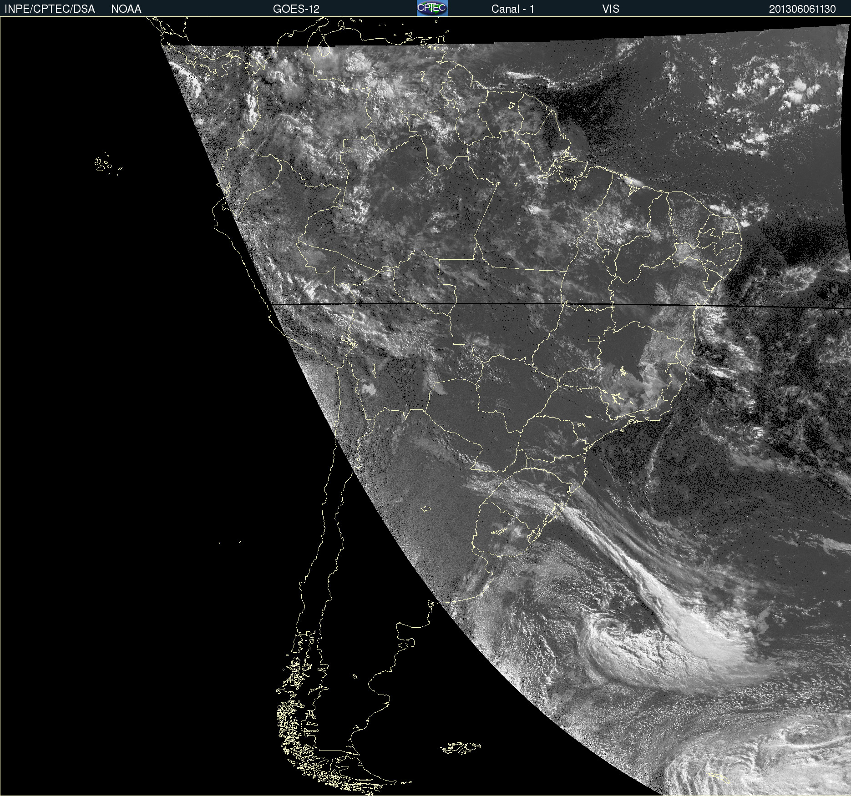This screenshot has height=796, width=851.
Task: Click the satellite cloud image over Brazil
Action: tap(425, 406)
